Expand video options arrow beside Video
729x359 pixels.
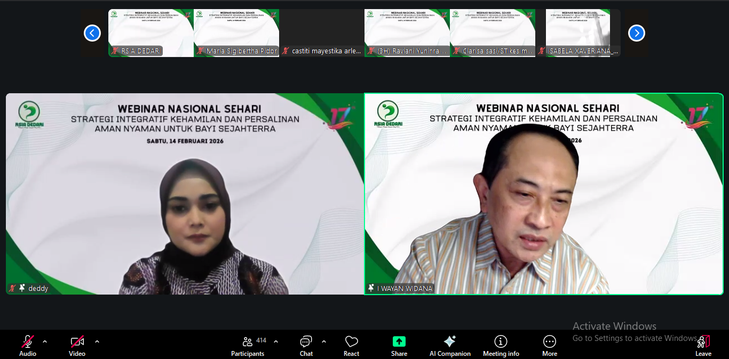coord(97,341)
